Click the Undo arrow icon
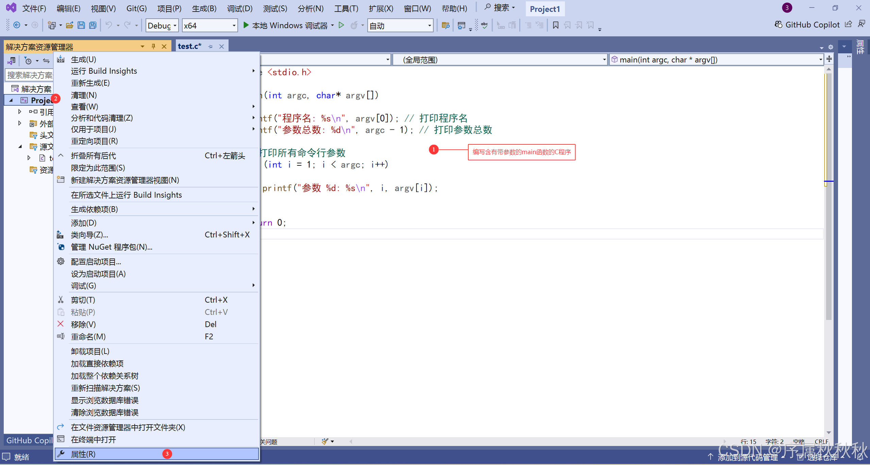This screenshot has height=465, width=870. (x=108, y=25)
